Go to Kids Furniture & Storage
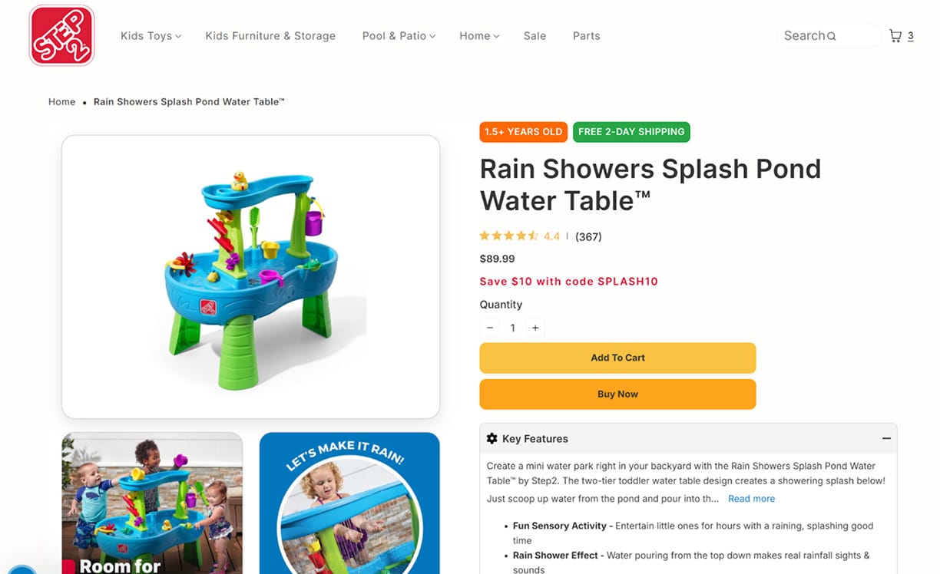Image resolution: width=940 pixels, height=574 pixels. coord(270,36)
